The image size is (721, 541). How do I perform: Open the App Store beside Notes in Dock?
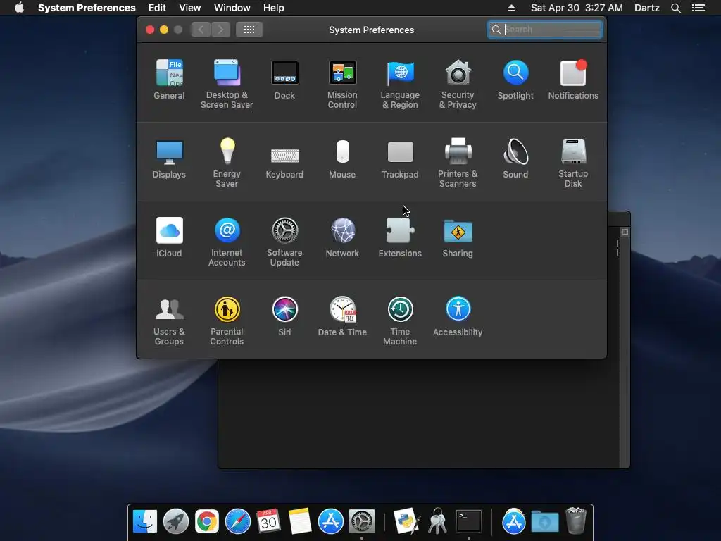[331, 522]
